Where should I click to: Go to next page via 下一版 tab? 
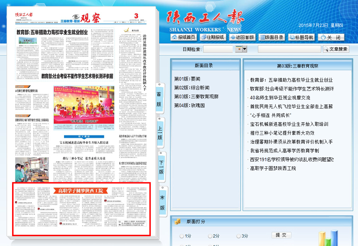coord(161,167)
